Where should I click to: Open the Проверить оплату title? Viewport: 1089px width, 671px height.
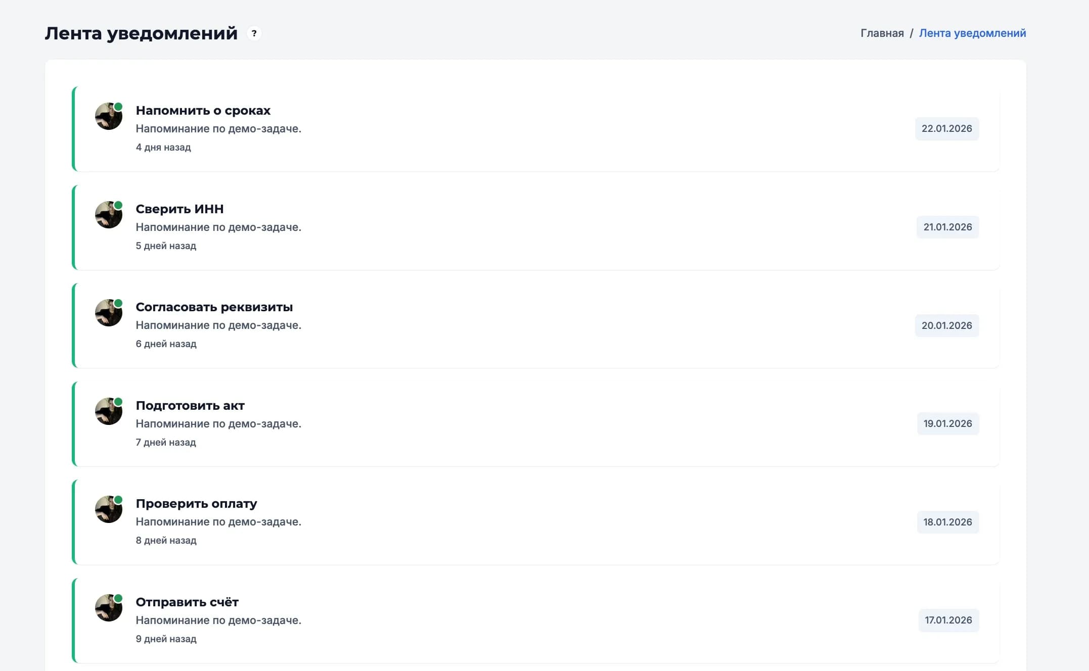(x=196, y=504)
